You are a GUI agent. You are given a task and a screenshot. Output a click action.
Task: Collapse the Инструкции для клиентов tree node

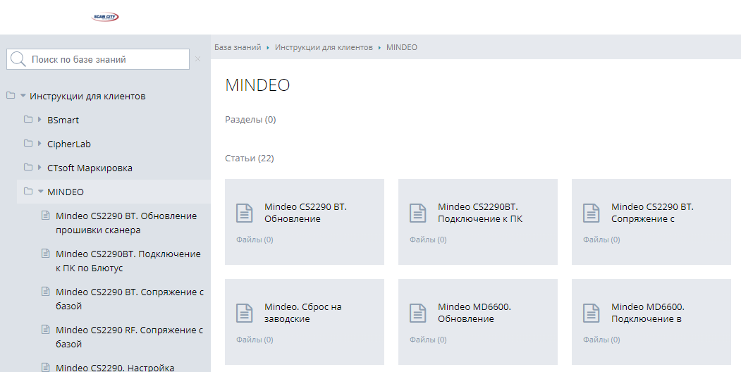coord(23,96)
